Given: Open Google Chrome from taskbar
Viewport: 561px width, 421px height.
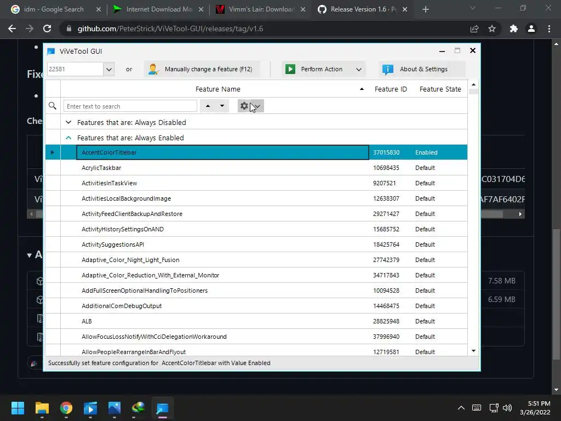Looking at the screenshot, I should pos(66,408).
